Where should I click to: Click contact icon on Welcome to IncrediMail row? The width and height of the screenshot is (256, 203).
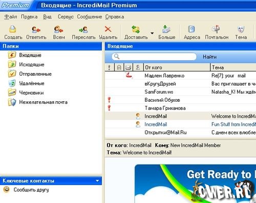pos(138,116)
